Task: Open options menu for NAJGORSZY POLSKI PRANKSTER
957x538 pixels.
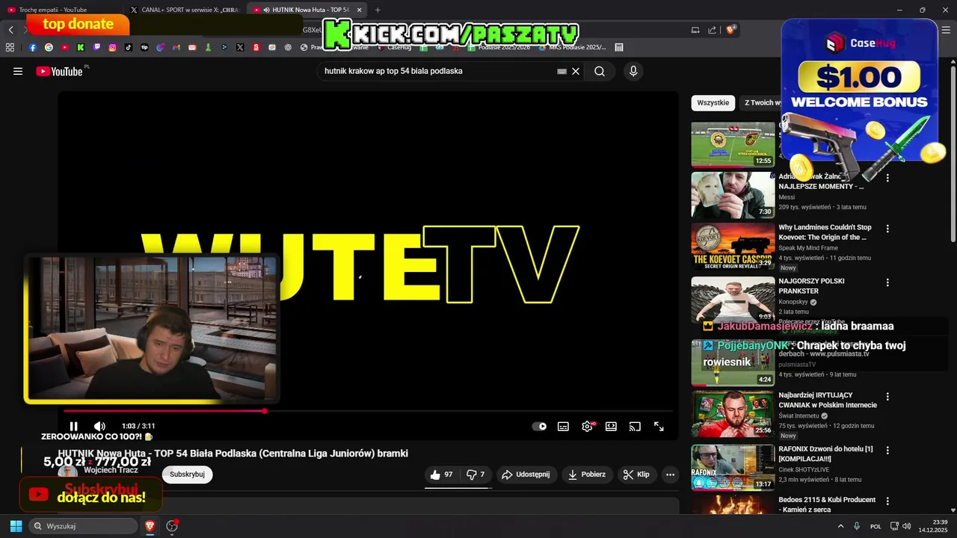Action: click(887, 282)
